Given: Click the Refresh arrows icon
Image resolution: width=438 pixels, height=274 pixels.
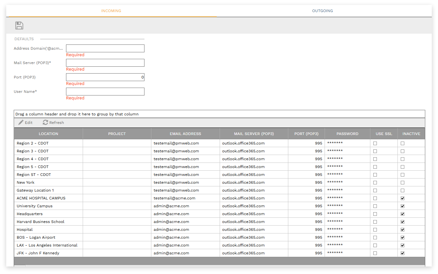Looking at the screenshot, I should (45, 123).
